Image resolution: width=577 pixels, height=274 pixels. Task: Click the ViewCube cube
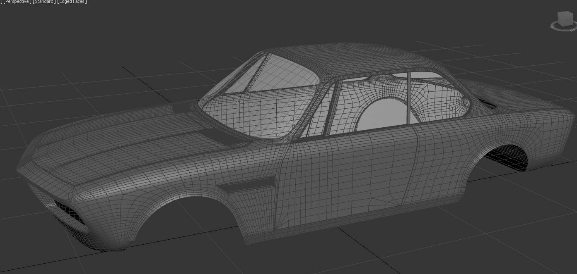565,18
